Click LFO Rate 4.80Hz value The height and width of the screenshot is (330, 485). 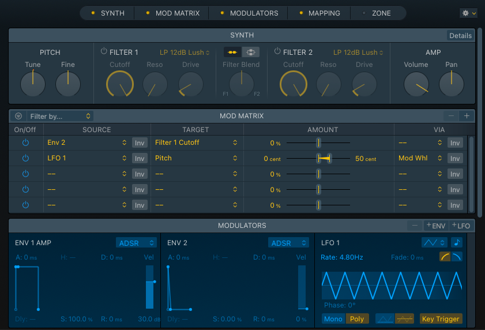(342, 257)
